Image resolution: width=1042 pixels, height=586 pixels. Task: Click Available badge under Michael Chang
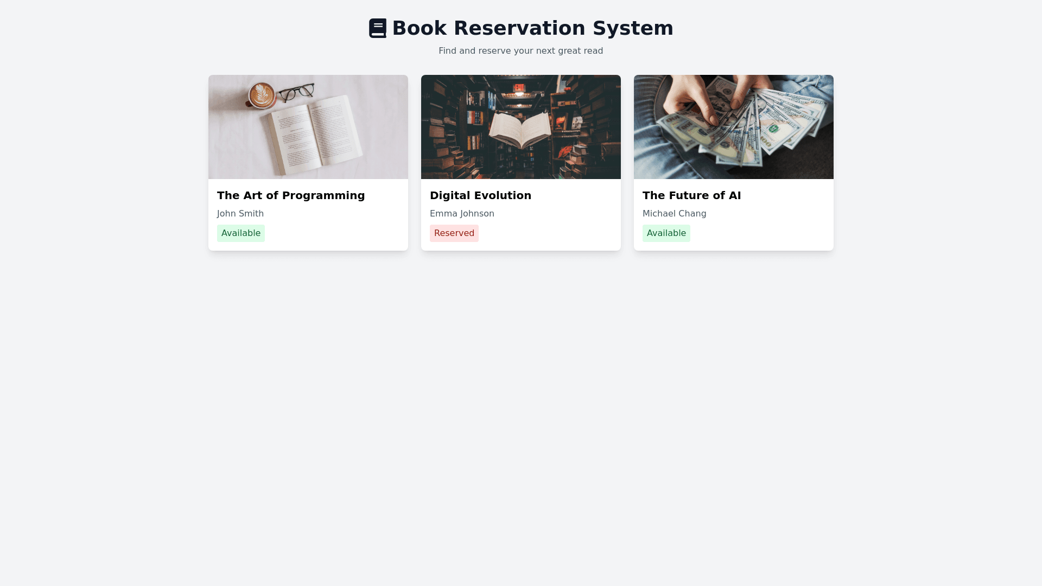[666, 233]
